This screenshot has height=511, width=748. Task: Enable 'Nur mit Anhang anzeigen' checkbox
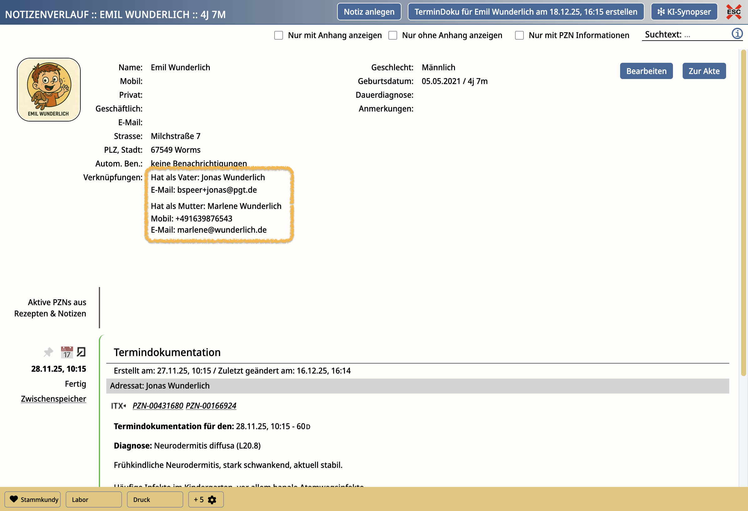278,35
